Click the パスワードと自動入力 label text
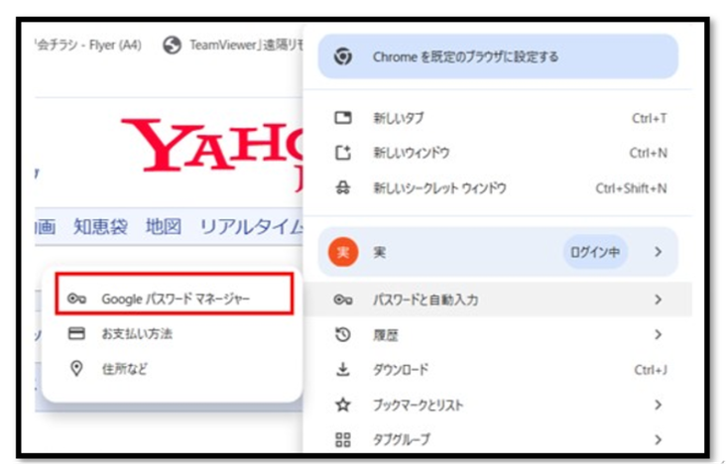The height and width of the screenshot is (464, 728). tap(425, 299)
